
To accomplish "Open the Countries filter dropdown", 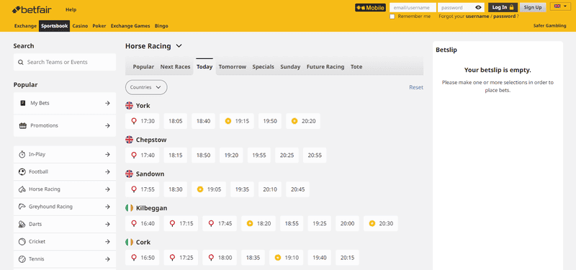I will click(x=146, y=87).
